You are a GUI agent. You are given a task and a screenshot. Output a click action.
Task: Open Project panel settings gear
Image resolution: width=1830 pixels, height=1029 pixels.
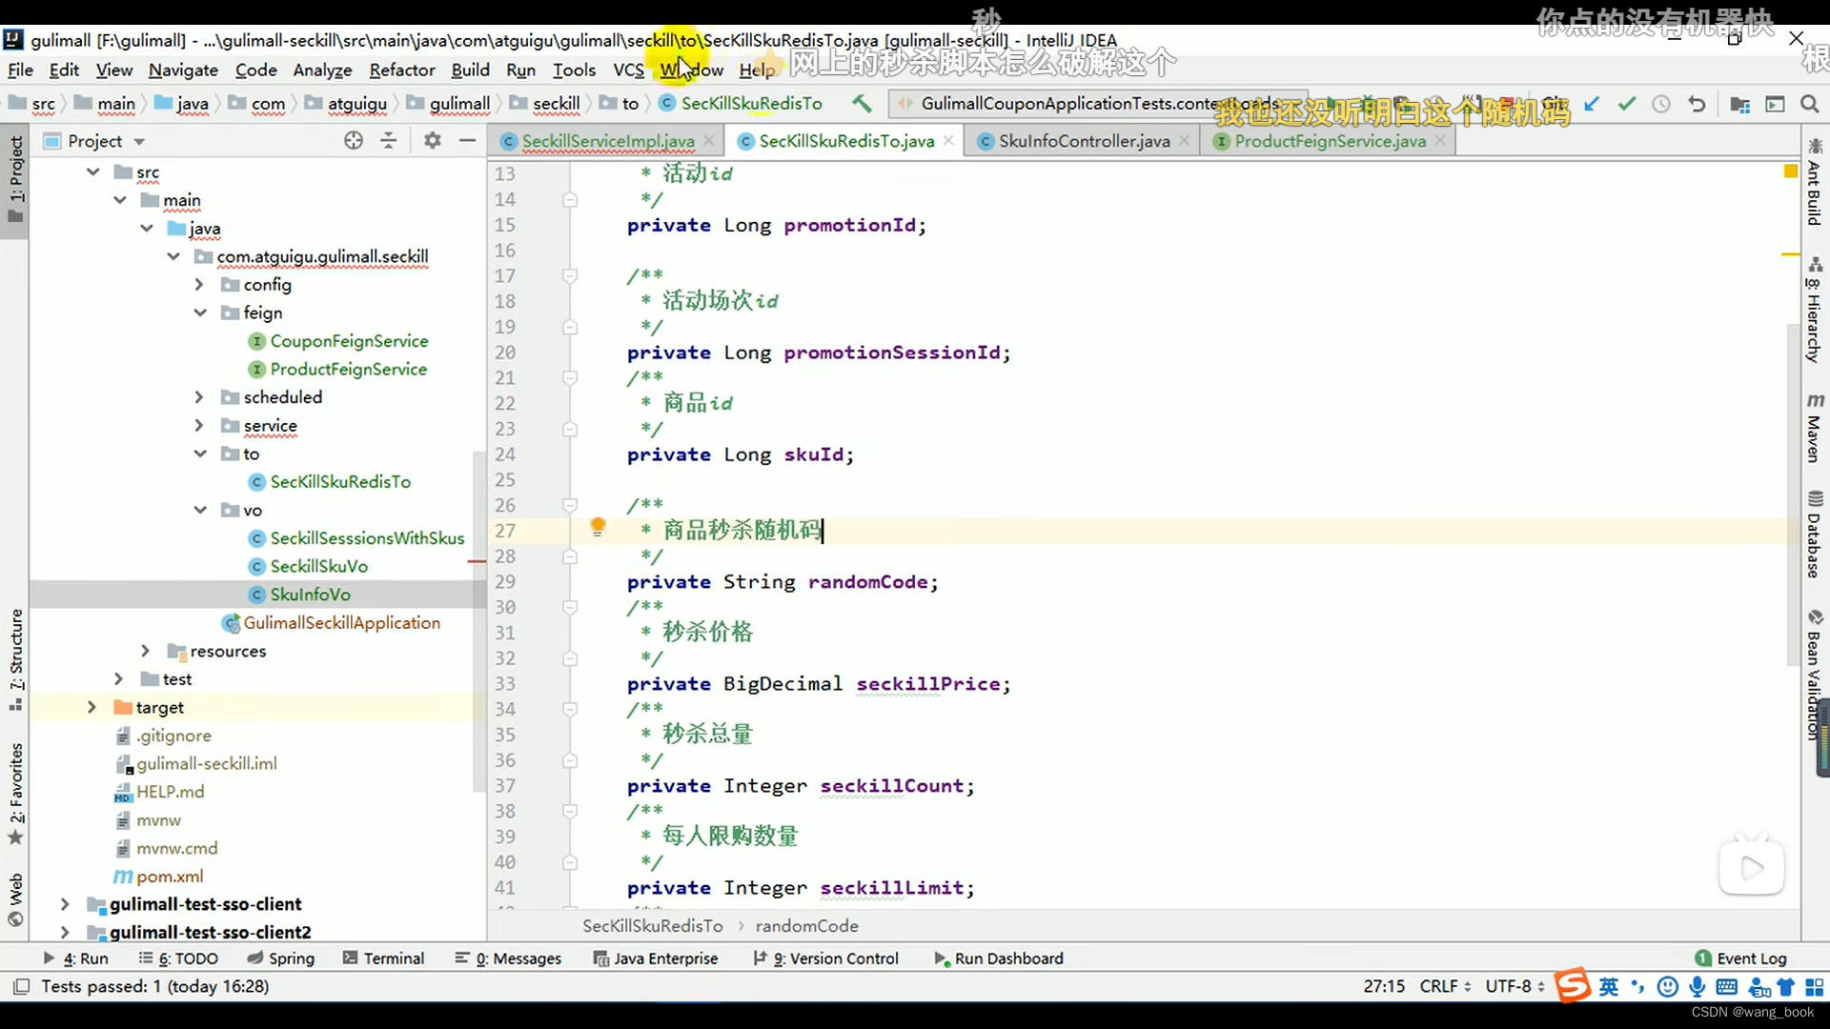tap(432, 140)
